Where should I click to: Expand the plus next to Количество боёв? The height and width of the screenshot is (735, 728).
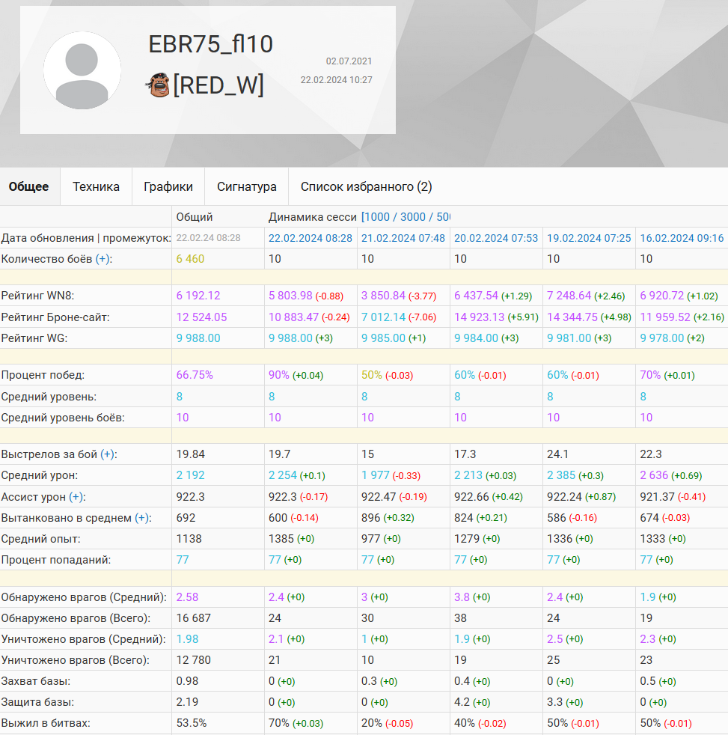pos(103,259)
